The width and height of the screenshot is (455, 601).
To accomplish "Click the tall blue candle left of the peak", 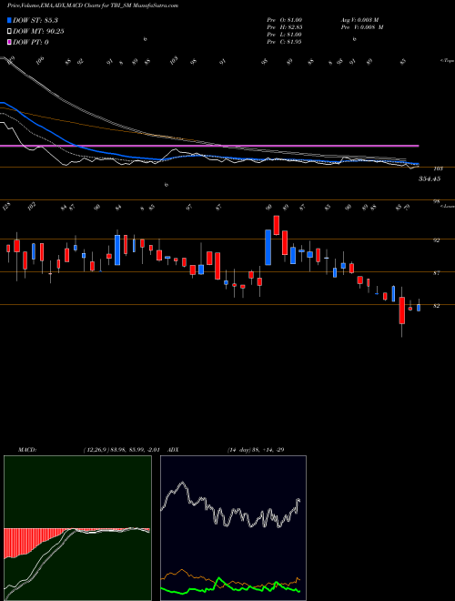I will [268, 247].
